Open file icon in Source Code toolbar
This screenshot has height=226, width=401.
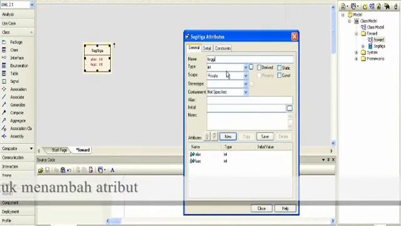tap(40, 170)
